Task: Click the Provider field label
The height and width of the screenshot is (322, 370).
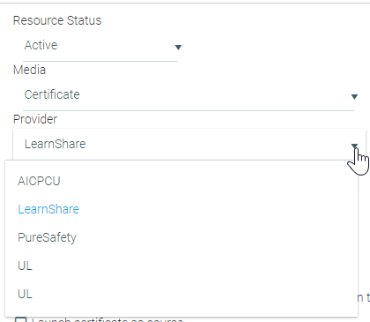Action: 35,119
